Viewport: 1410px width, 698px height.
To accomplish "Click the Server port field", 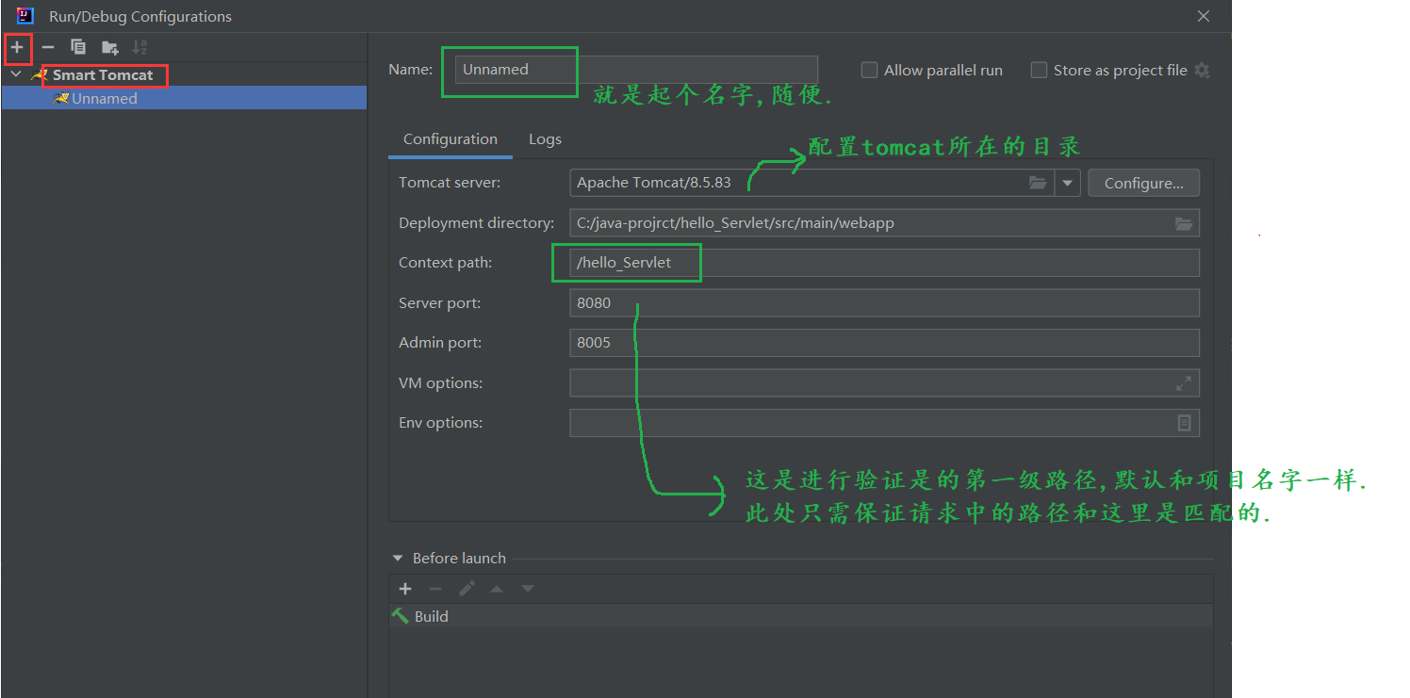I will coord(884,303).
